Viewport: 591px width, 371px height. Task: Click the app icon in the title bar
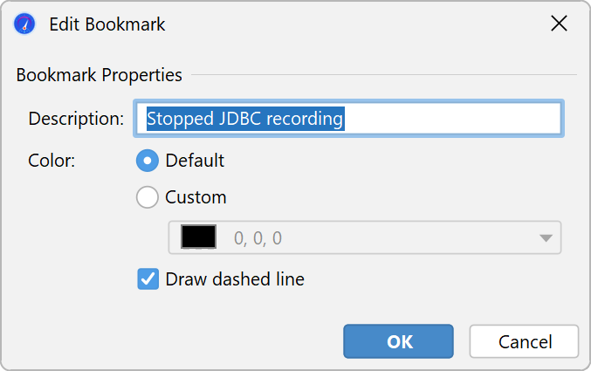point(24,24)
